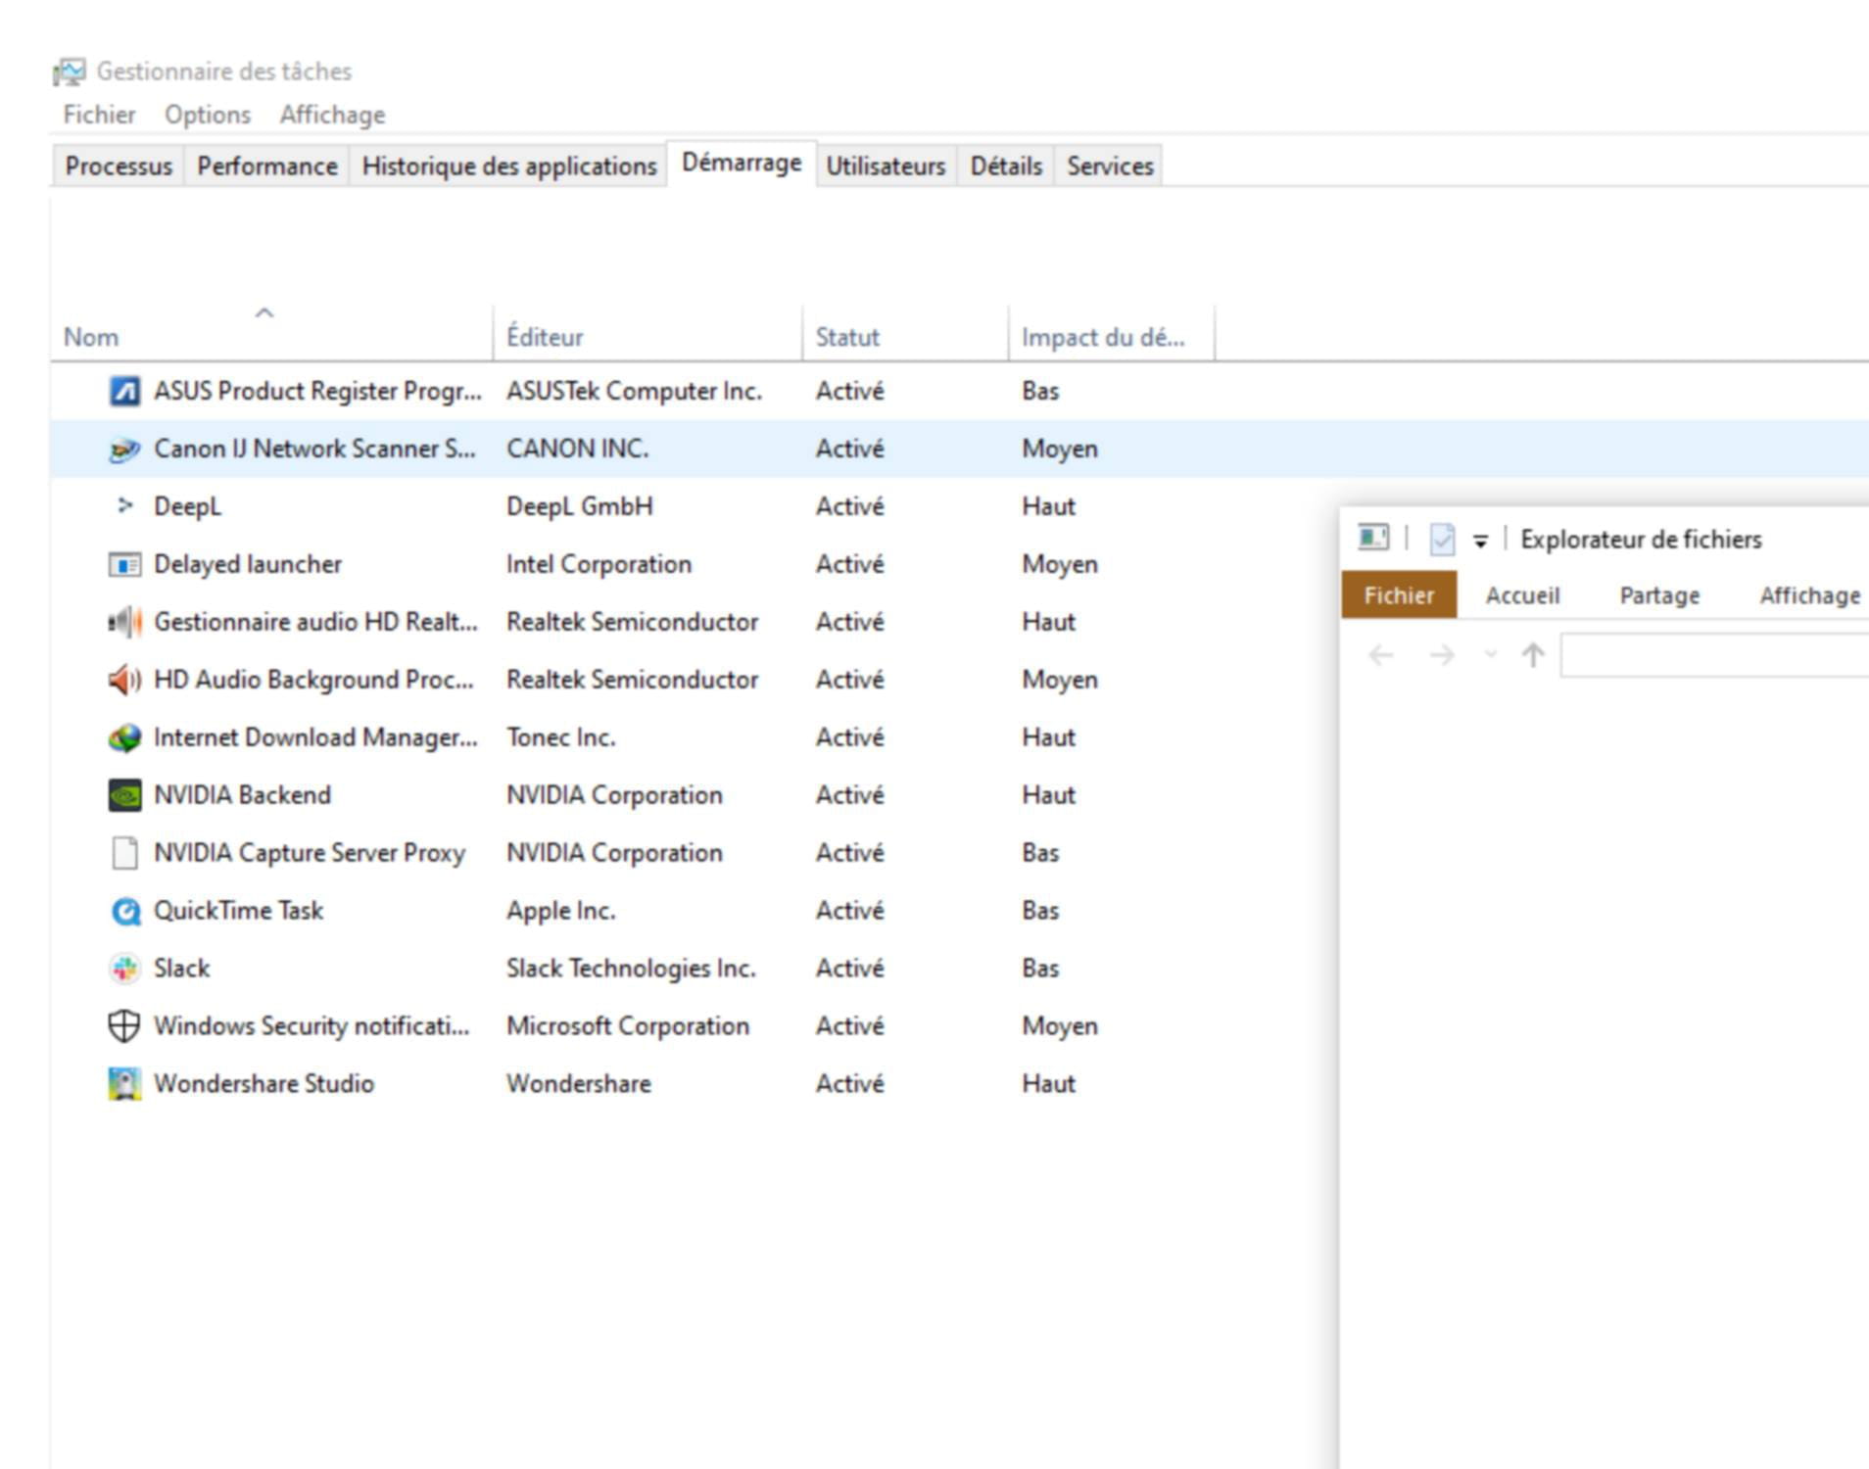Viewport: 1869px width, 1469px height.
Task: Sort by Impact du démarrage column
Action: (1103, 337)
